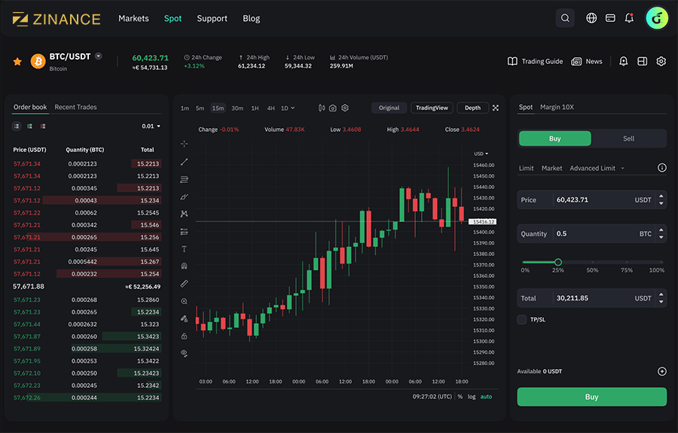Click the globe language icon

coord(591,18)
